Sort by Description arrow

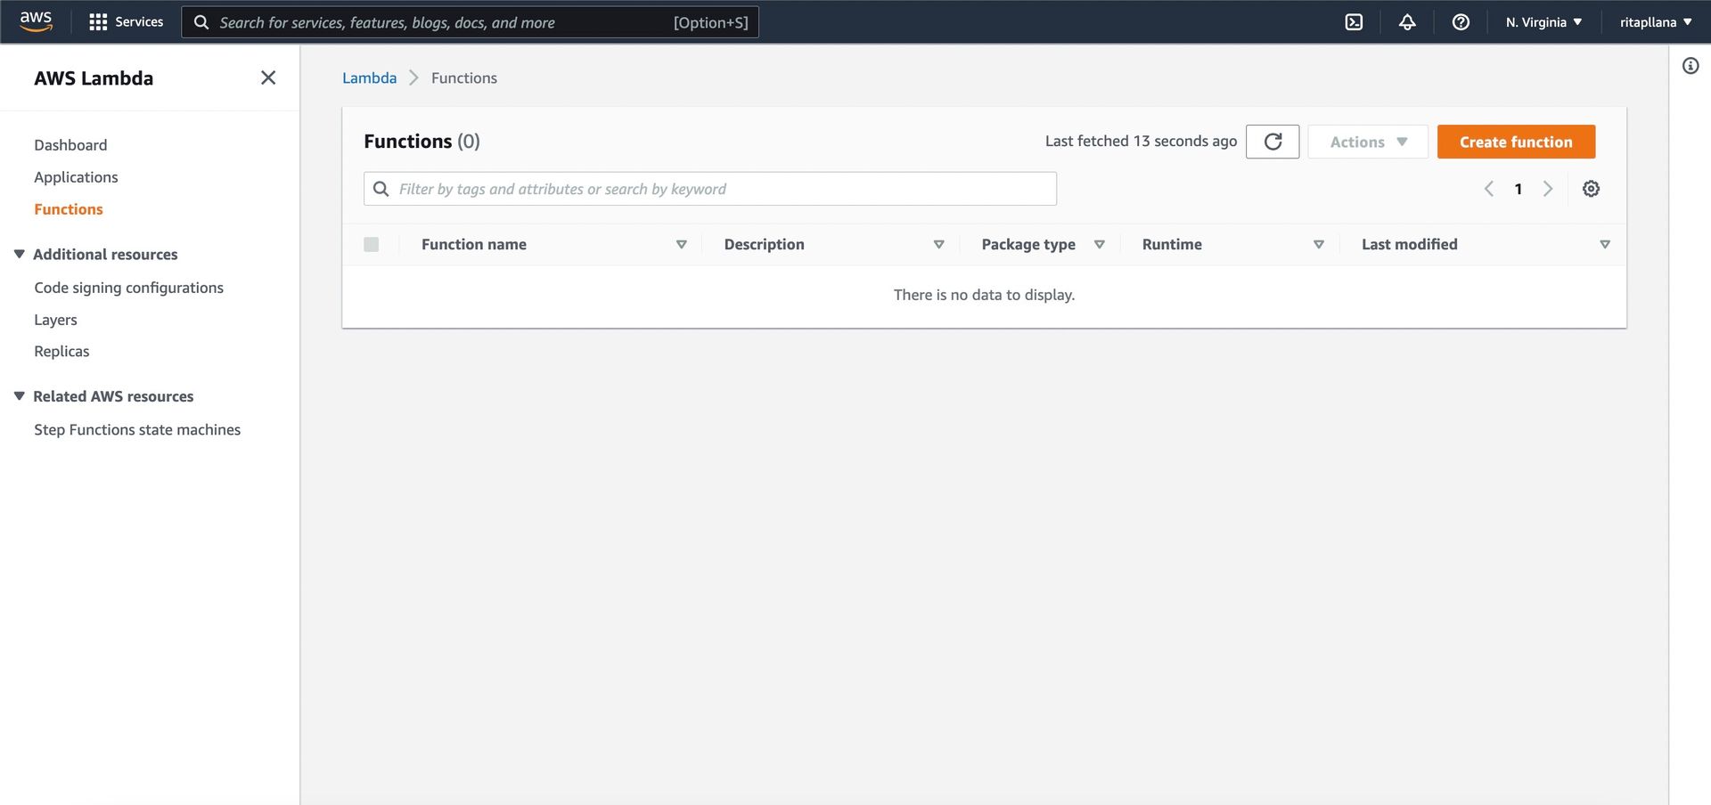click(x=938, y=244)
